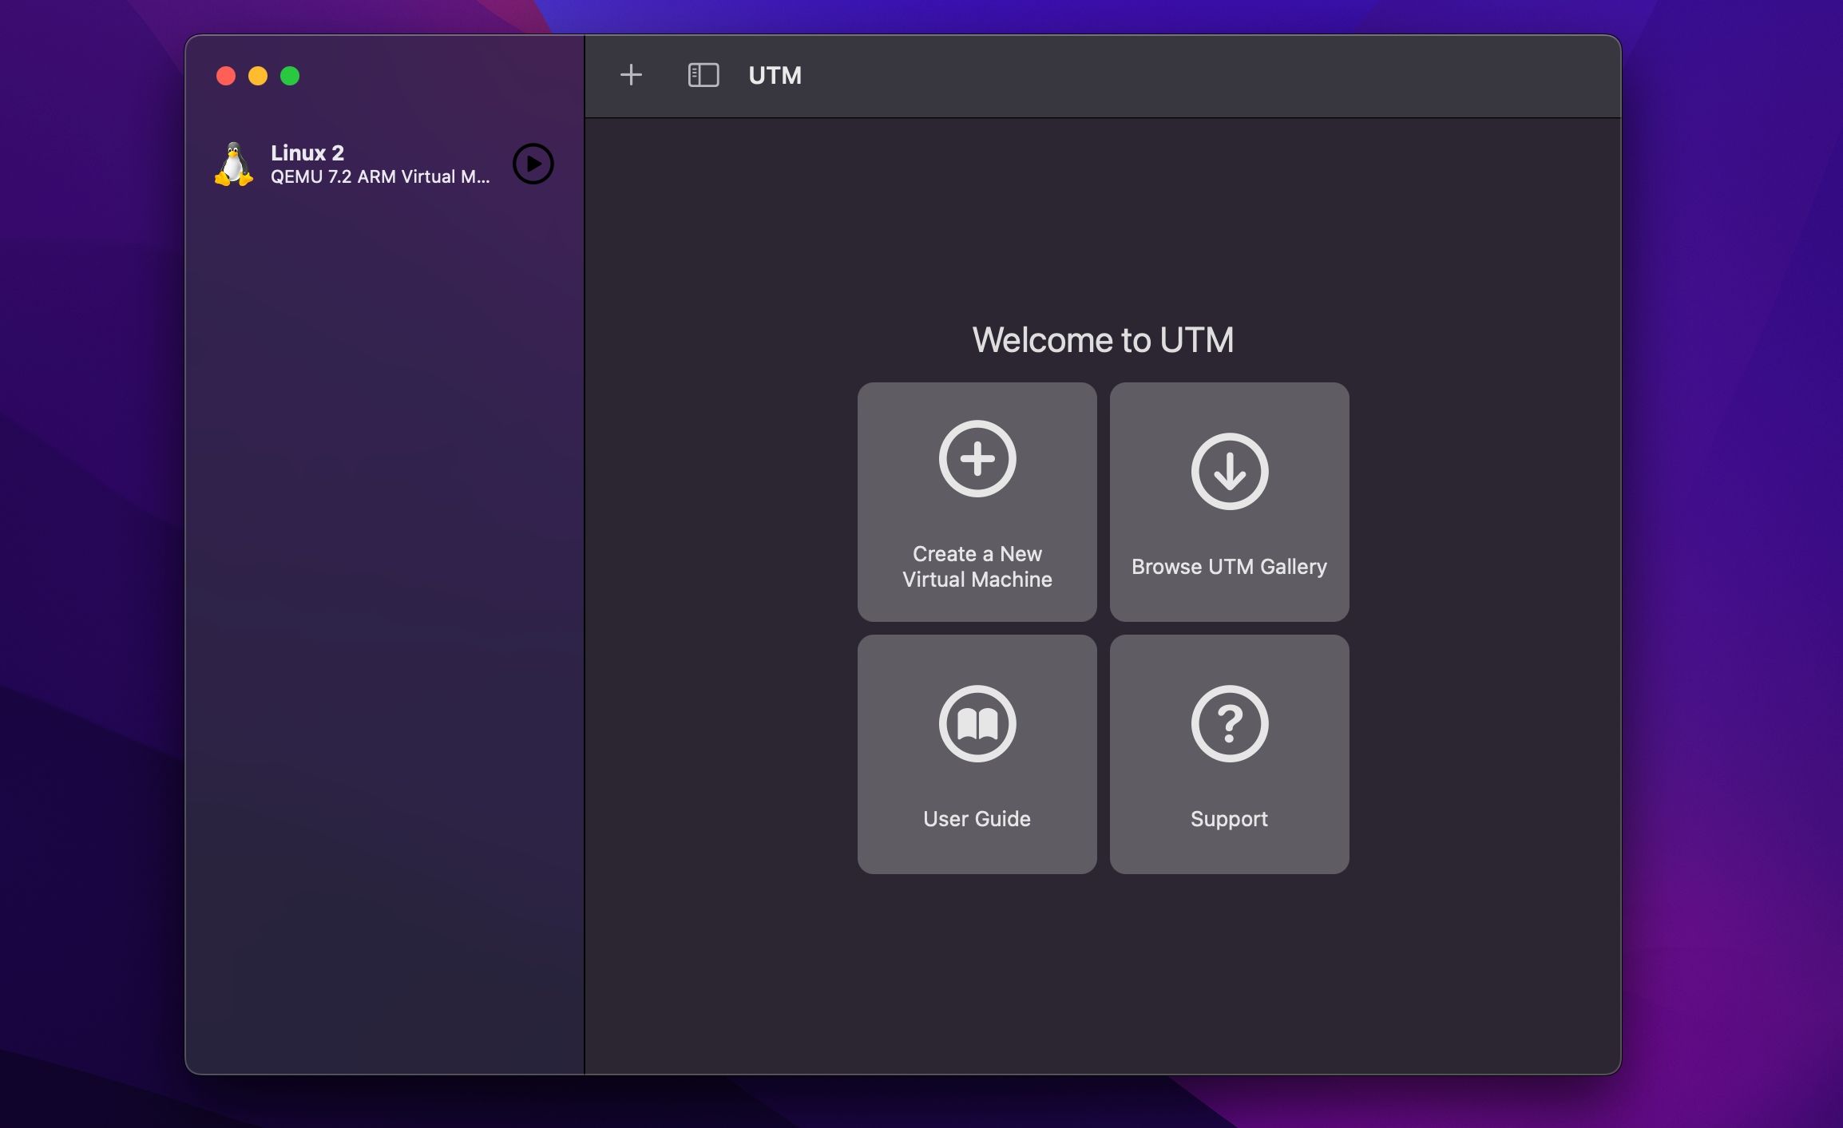
Task: Click the Linux penguin icon for Linux 2
Action: 233,164
